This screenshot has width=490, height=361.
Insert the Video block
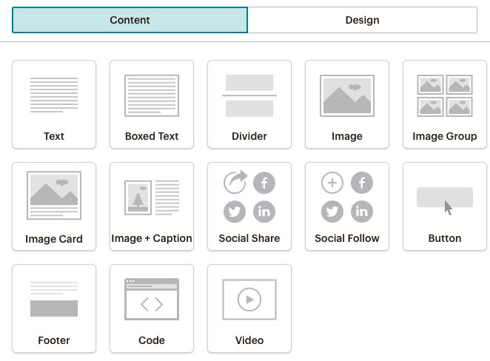pos(249,308)
